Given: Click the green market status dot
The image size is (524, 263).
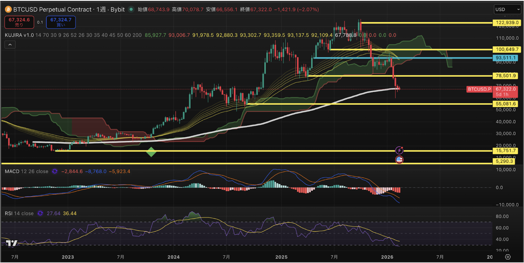Looking at the screenshot, I should (131, 9).
